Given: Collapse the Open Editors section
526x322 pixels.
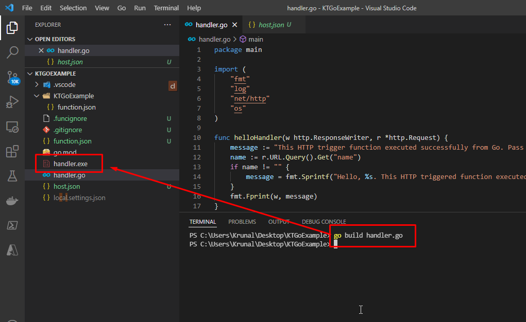Looking at the screenshot, I should coord(30,39).
